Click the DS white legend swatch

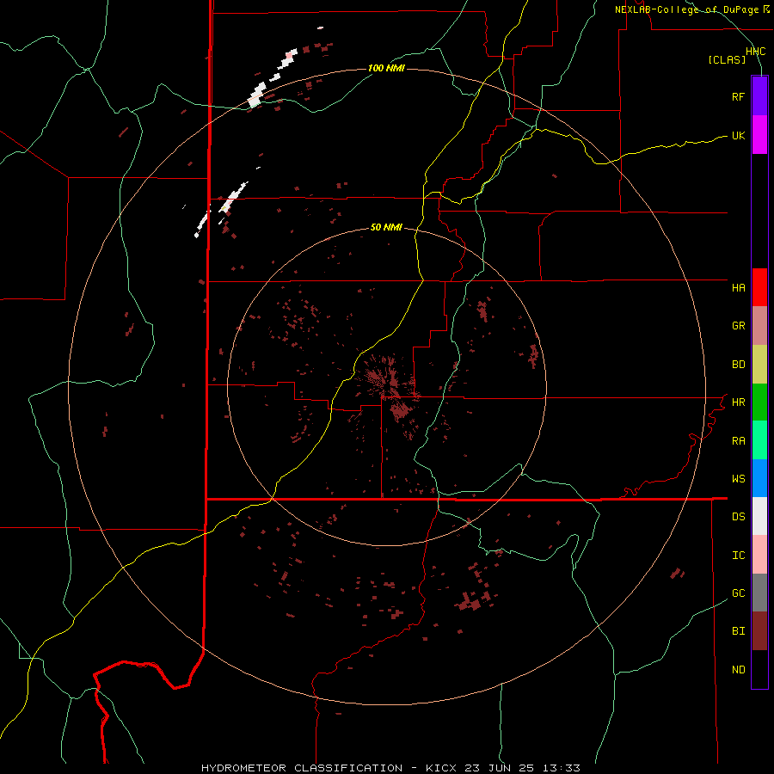[x=759, y=516]
